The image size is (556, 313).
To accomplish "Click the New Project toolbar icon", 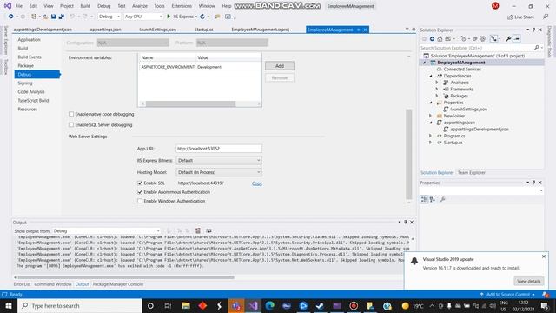I will click(x=34, y=17).
